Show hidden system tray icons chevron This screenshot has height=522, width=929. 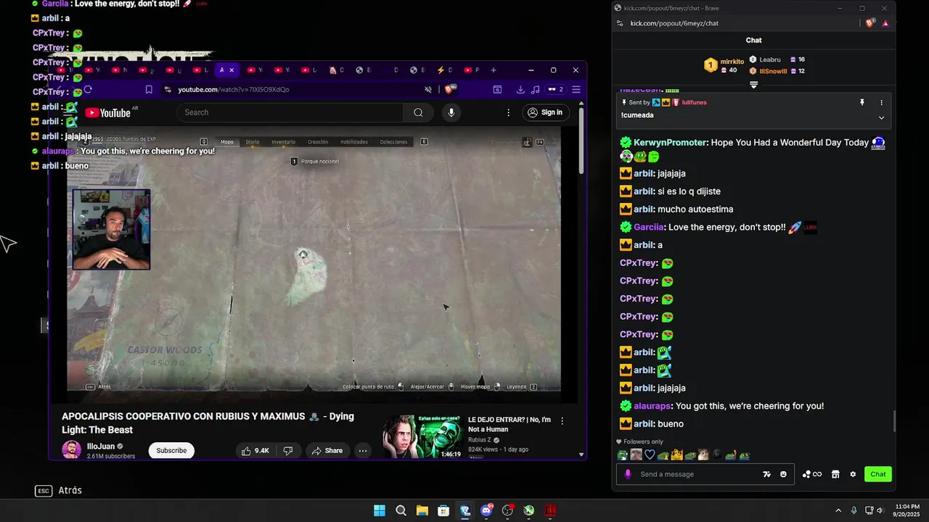tap(838, 510)
